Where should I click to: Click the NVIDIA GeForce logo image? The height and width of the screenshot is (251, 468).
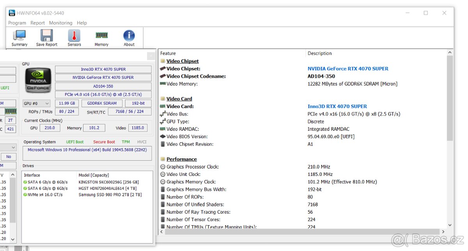point(38,81)
